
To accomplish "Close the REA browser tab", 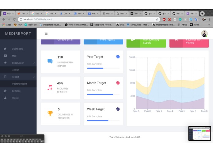I will pos(13,14).
